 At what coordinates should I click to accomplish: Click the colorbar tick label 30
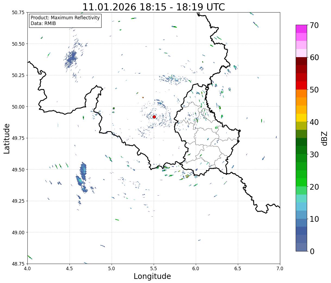click(314, 154)
